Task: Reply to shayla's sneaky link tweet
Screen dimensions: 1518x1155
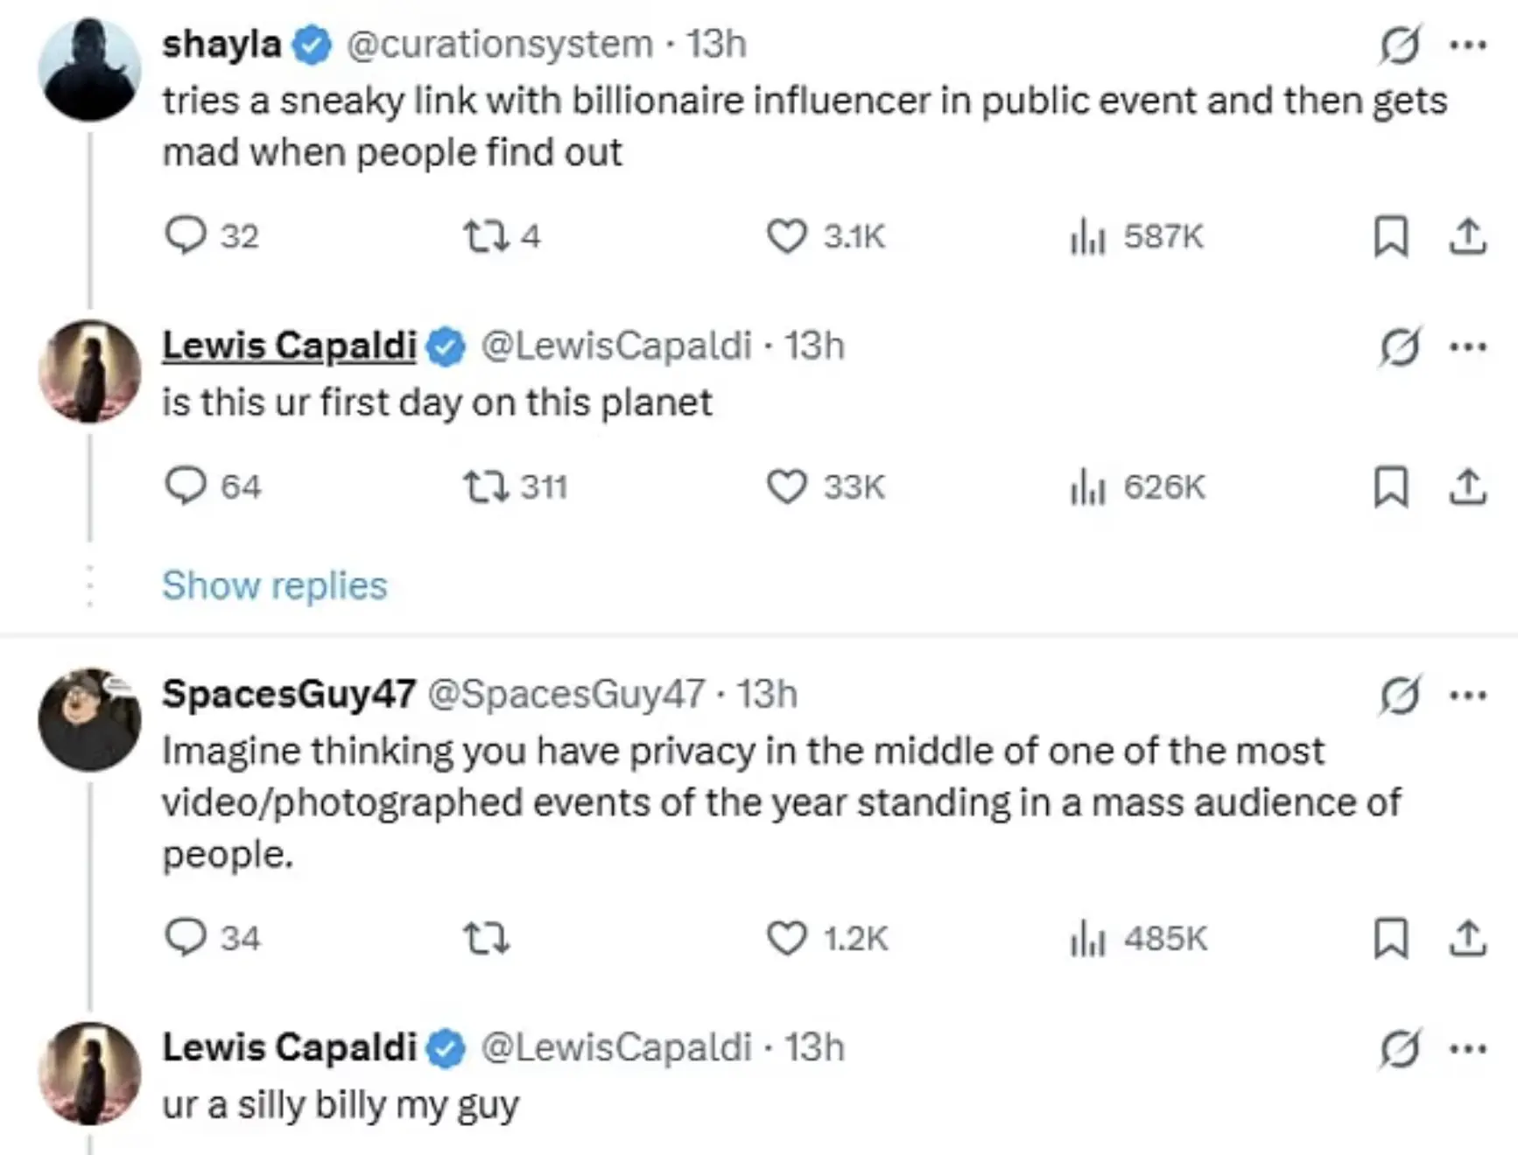Action: [x=186, y=235]
